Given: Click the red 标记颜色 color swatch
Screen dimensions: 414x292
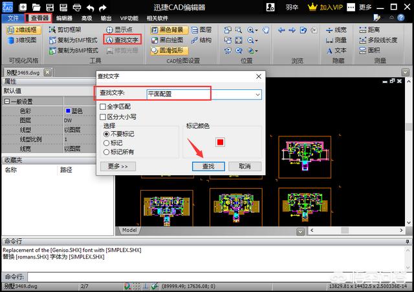Looking at the screenshot, I should click(220, 142).
